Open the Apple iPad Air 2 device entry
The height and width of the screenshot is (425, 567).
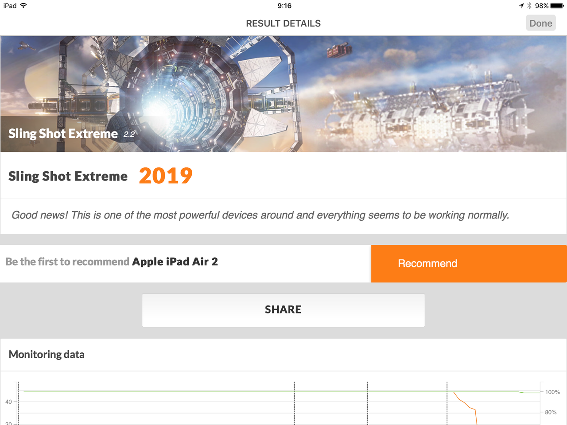point(175,261)
